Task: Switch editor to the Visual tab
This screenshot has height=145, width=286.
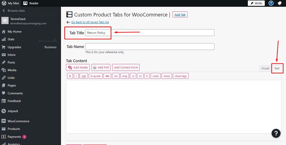Action: (265, 69)
